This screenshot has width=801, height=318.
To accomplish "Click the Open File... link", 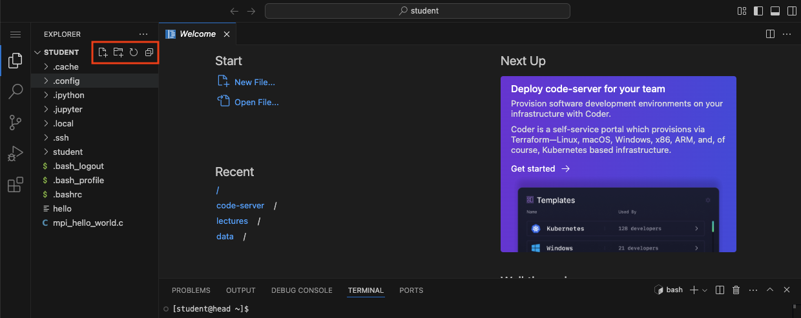I will pos(256,102).
